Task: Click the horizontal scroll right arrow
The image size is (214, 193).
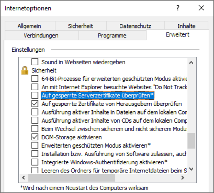Action: [x=183, y=178]
